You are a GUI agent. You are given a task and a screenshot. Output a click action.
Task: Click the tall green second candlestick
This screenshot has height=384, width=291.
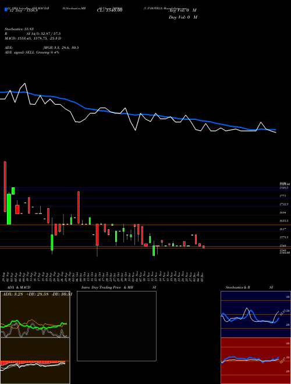click(9, 209)
